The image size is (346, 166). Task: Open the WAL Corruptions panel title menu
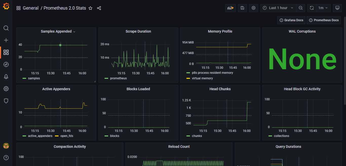pyautogui.click(x=302, y=32)
